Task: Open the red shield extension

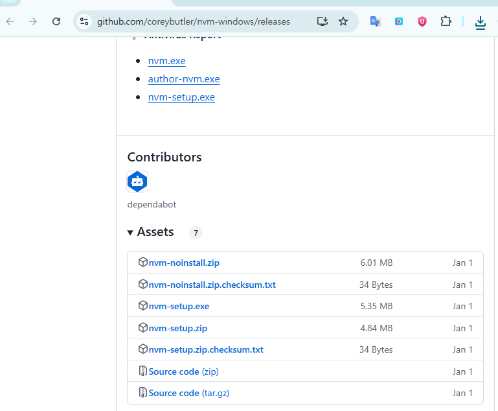Action: 422,21
